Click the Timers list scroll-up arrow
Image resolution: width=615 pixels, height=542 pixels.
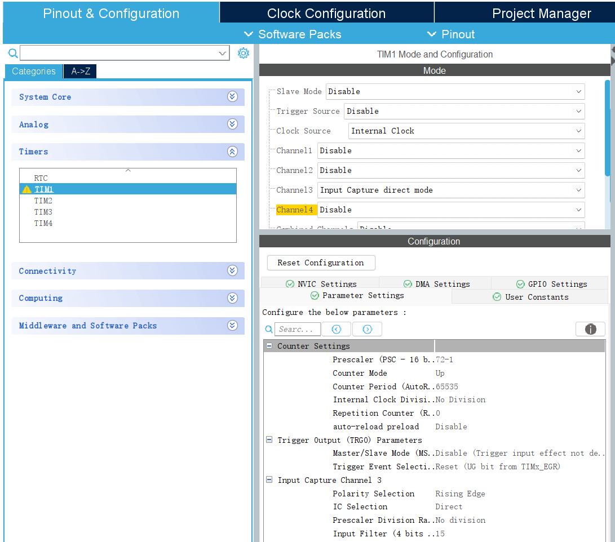tap(128, 171)
